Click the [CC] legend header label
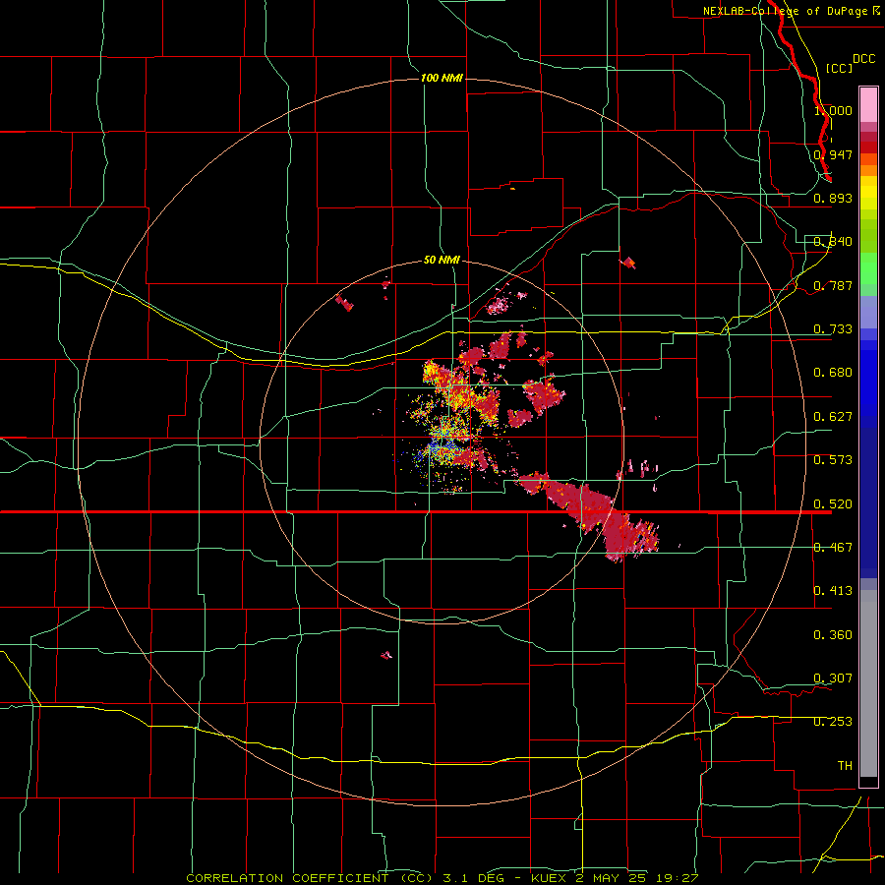 point(840,68)
